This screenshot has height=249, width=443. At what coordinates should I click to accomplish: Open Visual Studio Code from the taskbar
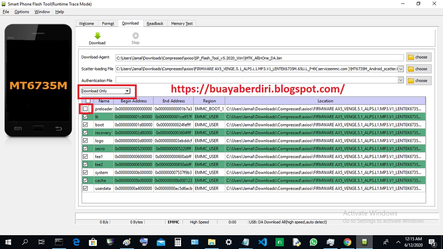click(262, 242)
